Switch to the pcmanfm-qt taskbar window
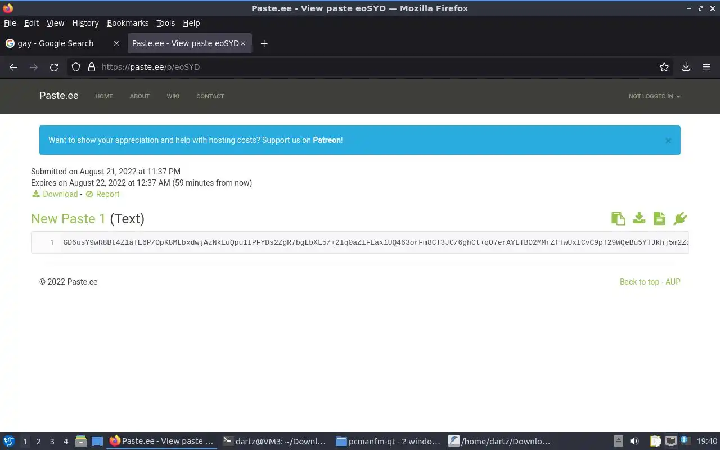The image size is (720, 450). click(388, 442)
